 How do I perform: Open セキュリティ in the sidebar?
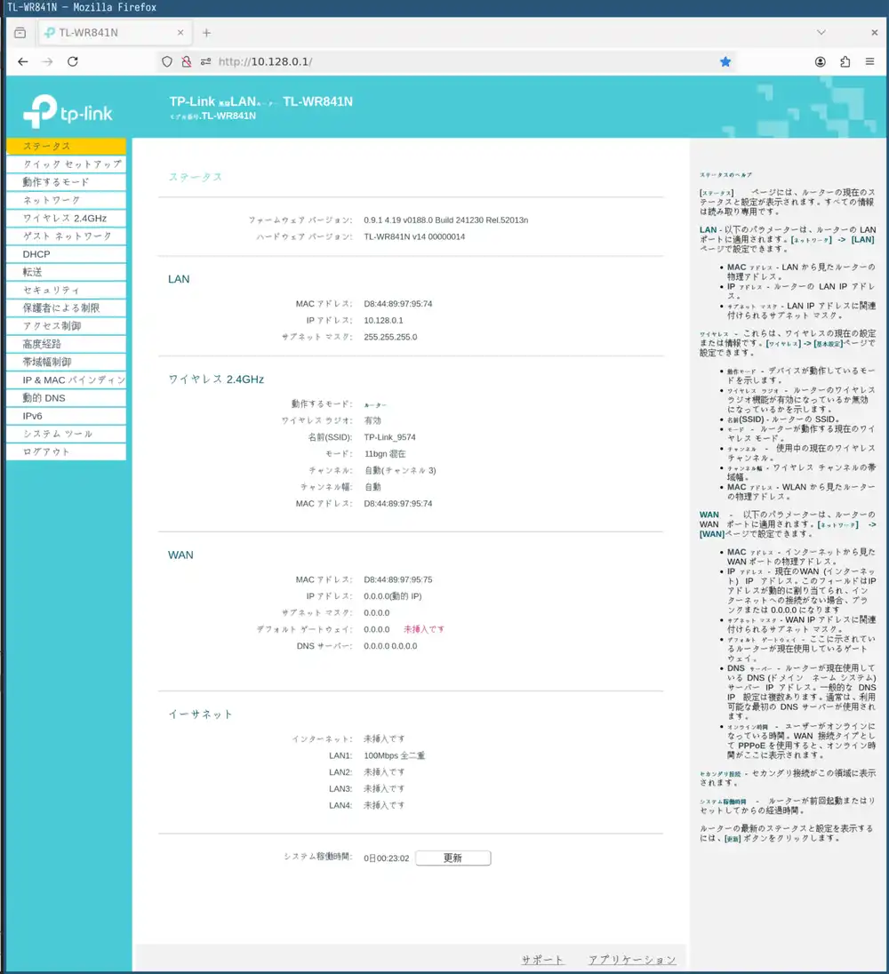(66, 290)
